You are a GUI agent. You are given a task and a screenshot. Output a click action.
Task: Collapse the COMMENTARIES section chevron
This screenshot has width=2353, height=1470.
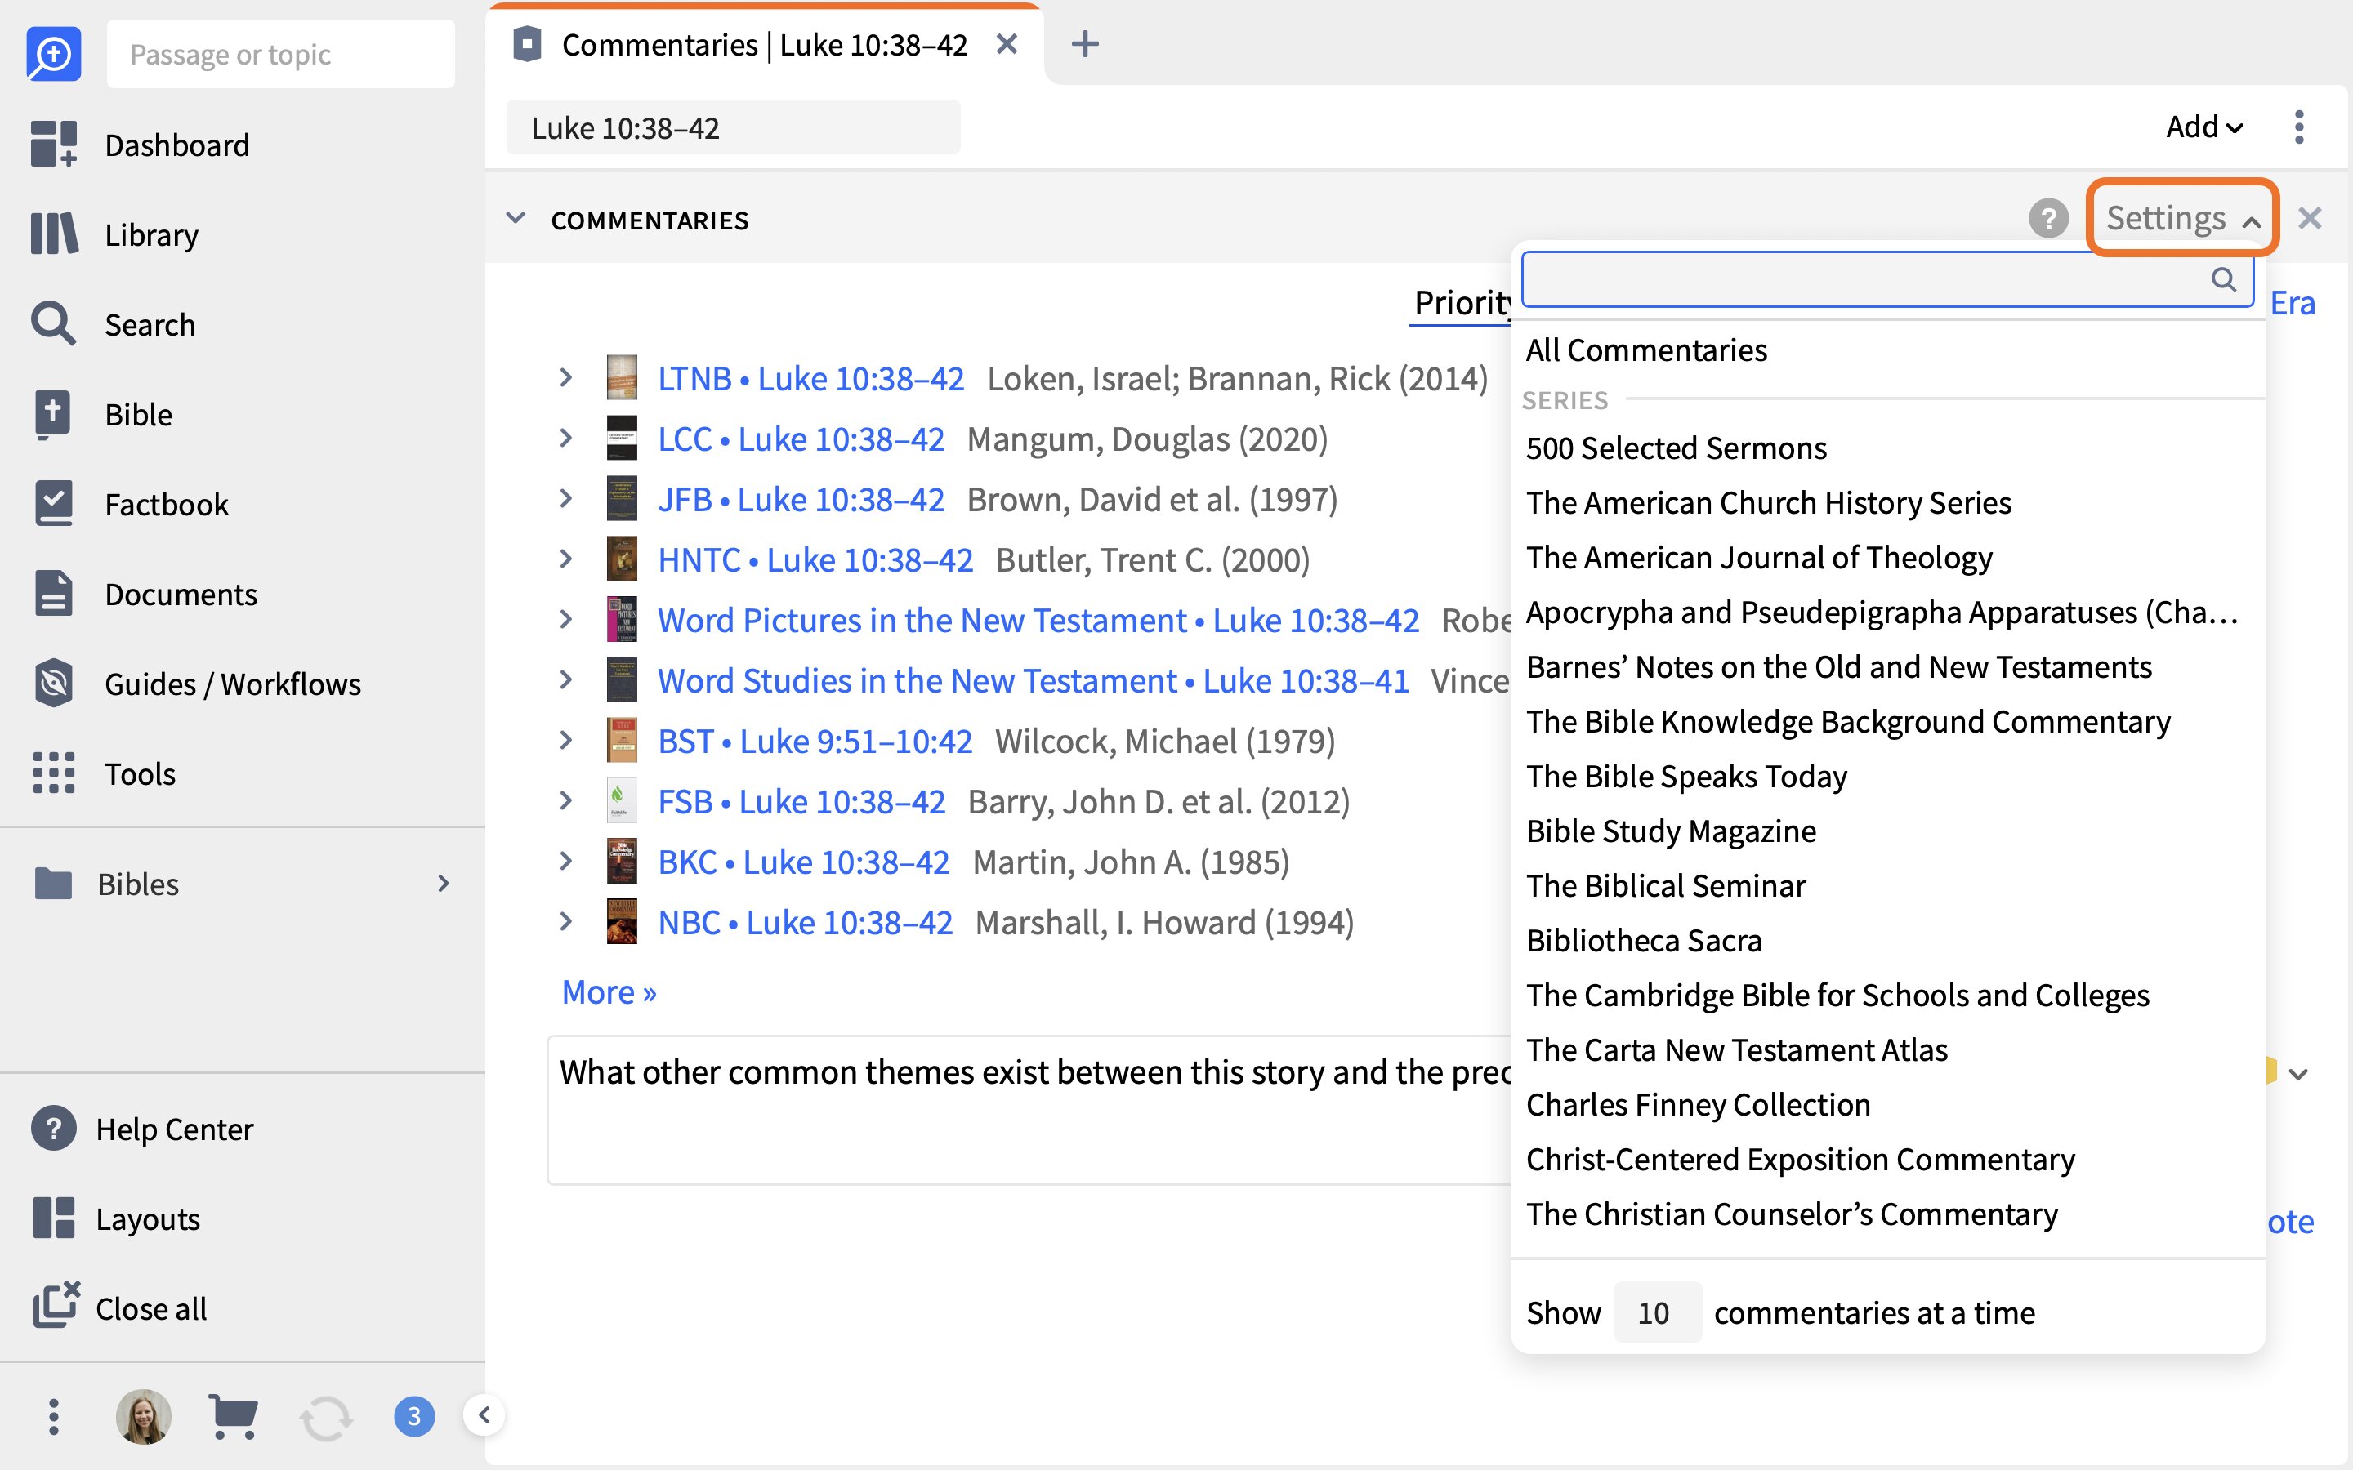click(x=516, y=219)
